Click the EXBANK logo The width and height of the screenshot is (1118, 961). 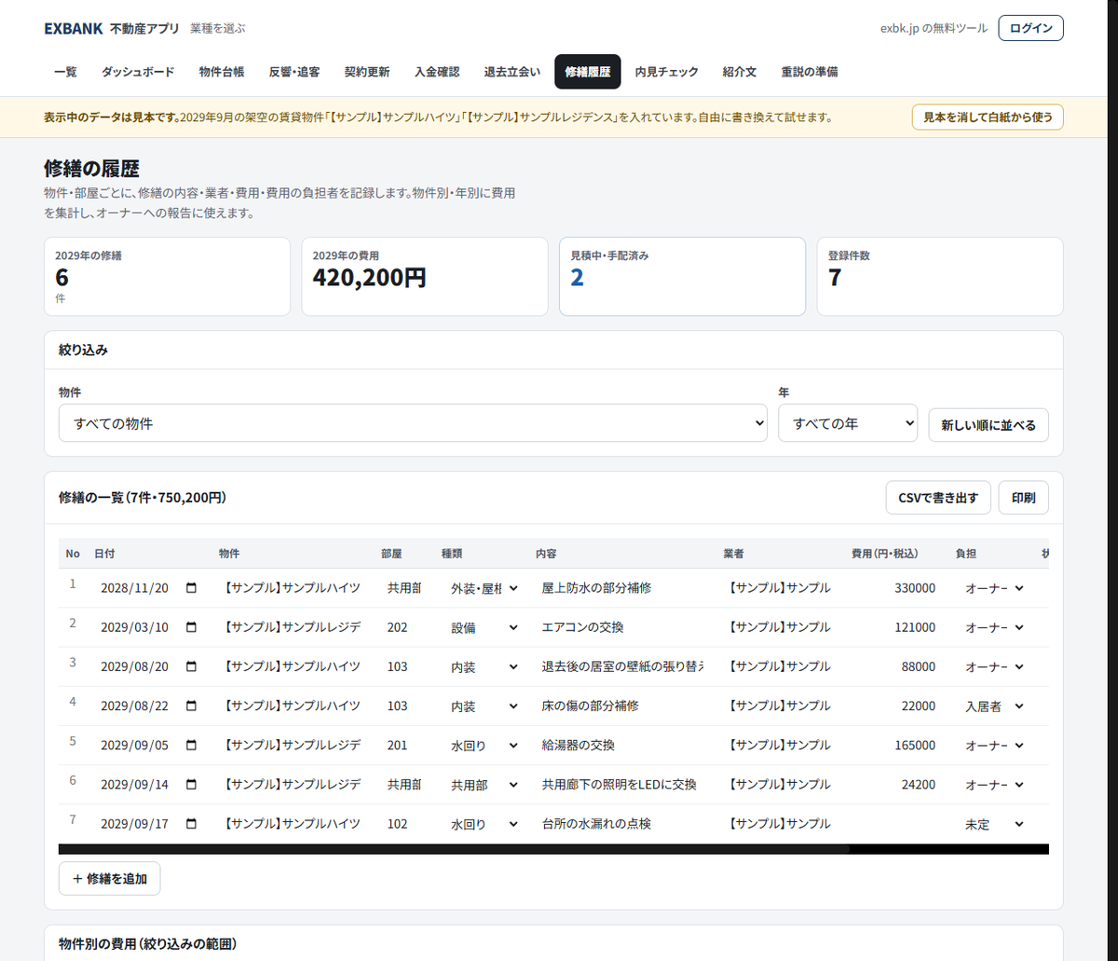[74, 29]
